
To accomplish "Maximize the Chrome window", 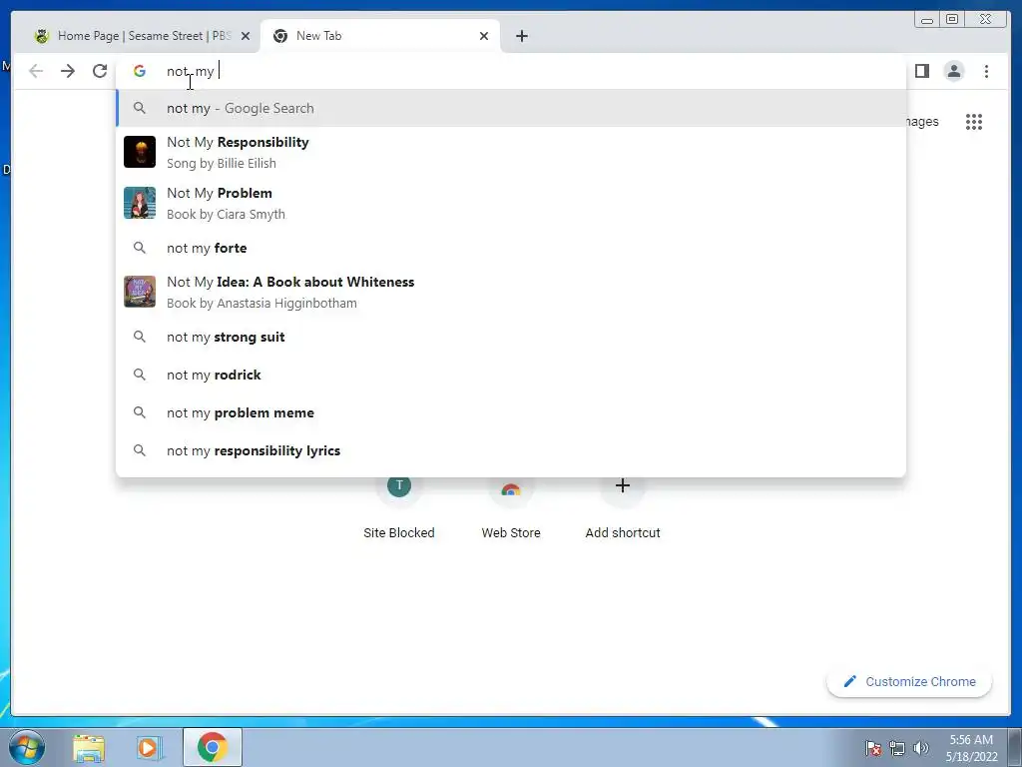I will (x=952, y=20).
